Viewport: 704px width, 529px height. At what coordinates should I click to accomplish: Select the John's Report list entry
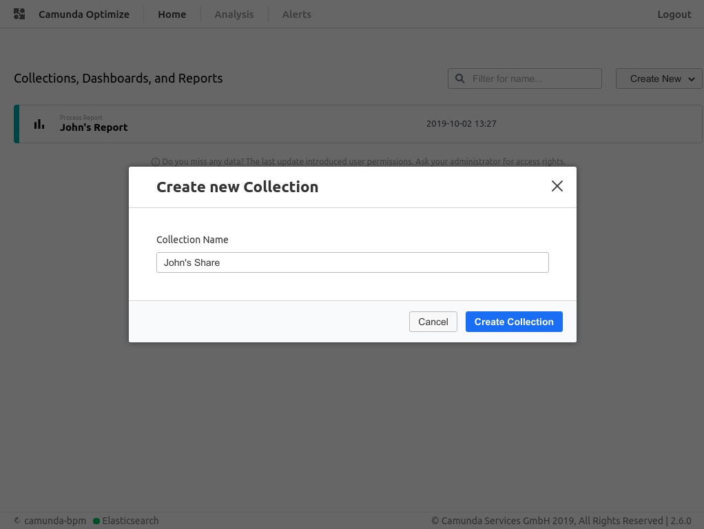pos(94,127)
